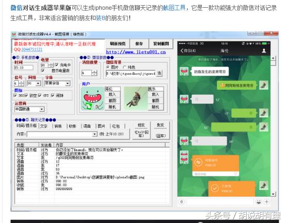Viewport: 286px width, 223px height.
Task: Click the message text field in phone preview
Action: click(x=220, y=202)
